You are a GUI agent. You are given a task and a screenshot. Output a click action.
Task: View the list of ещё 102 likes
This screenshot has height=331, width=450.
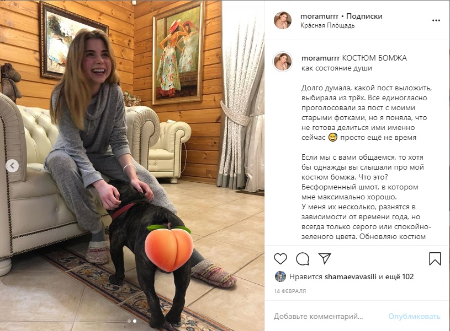tap(399, 276)
